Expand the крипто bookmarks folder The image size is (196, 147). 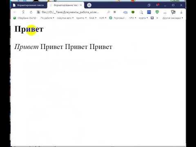pyautogui.click(x=81, y=18)
